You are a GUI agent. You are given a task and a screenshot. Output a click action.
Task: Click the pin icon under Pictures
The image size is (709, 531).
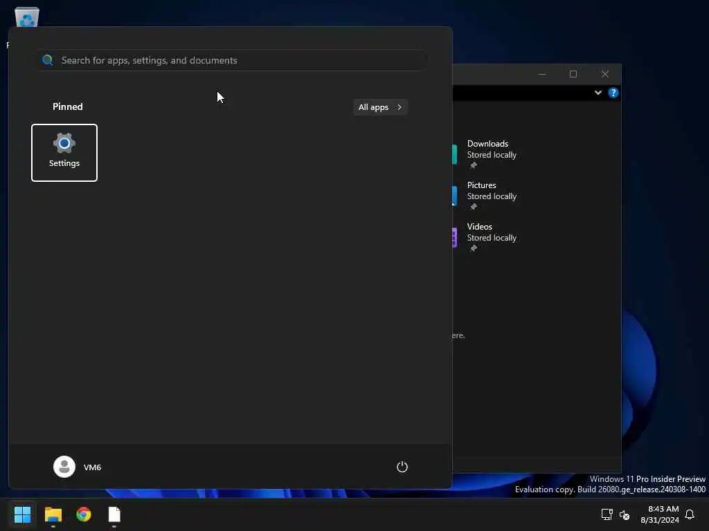pyautogui.click(x=474, y=207)
